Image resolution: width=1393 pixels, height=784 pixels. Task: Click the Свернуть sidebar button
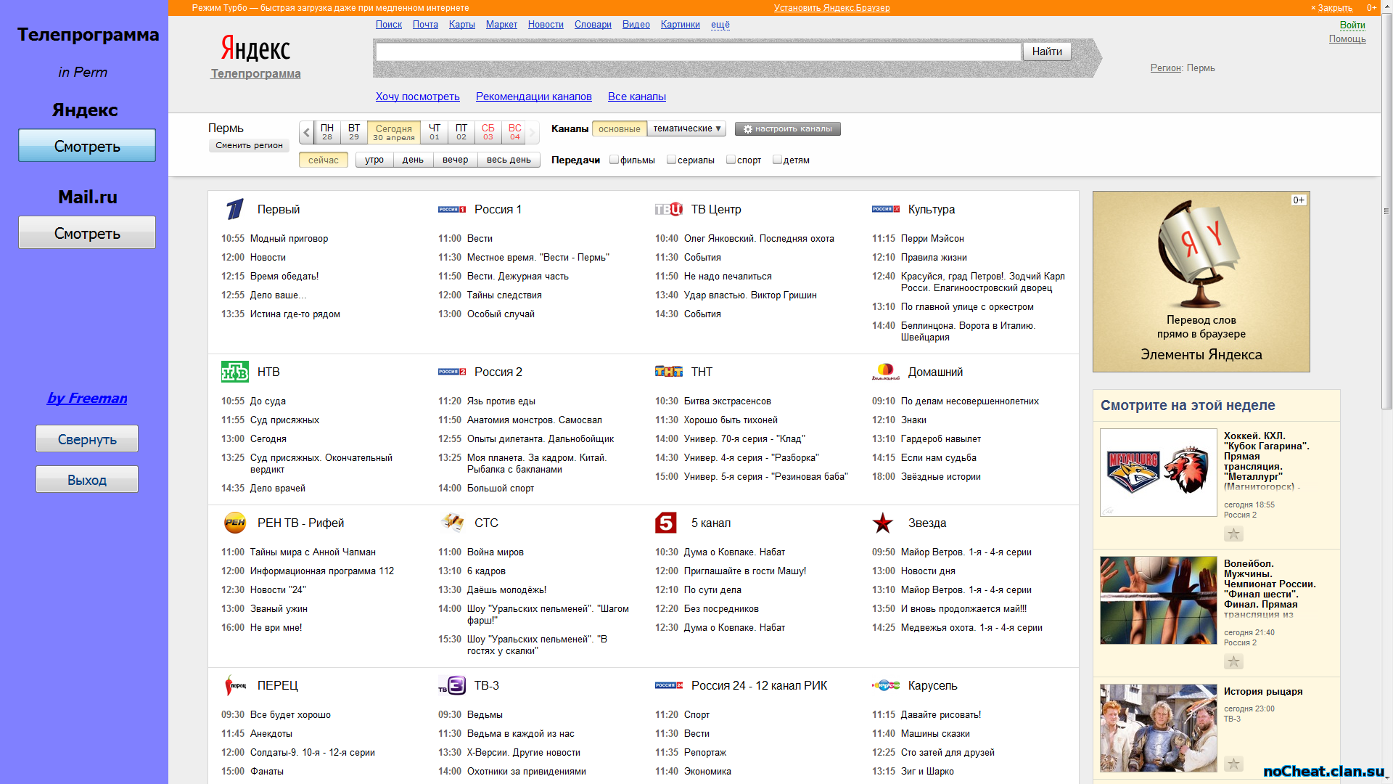pyautogui.click(x=87, y=439)
